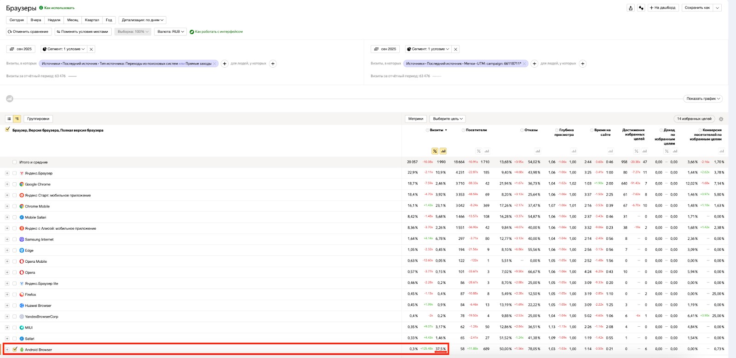Click the На дашборд button

point(662,8)
